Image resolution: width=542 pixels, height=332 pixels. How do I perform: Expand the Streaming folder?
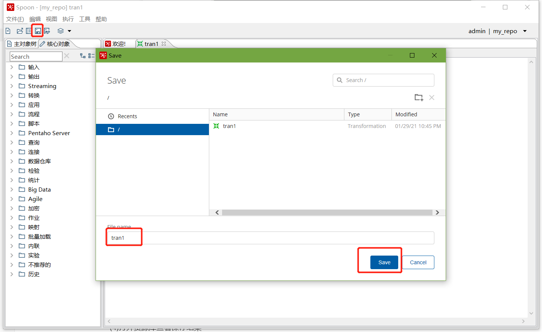point(12,86)
